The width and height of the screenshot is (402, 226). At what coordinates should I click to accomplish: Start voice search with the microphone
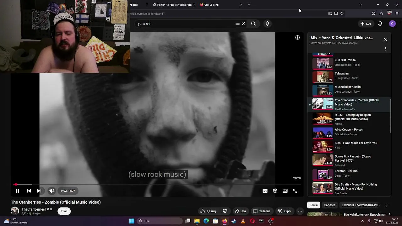[268, 24]
